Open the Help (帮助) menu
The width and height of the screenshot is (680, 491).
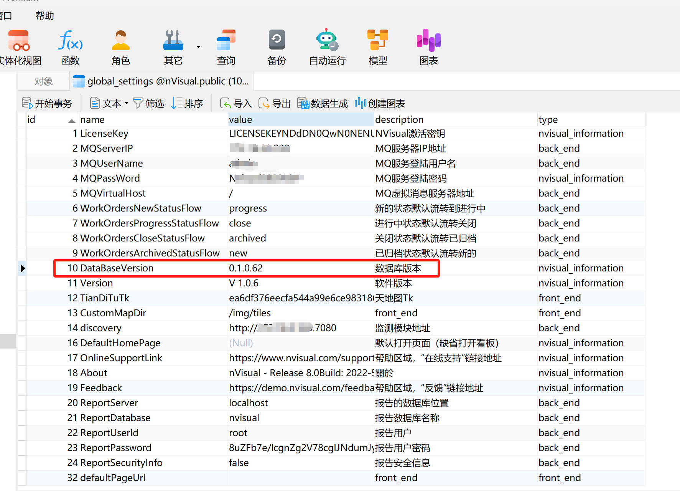pyautogui.click(x=45, y=16)
